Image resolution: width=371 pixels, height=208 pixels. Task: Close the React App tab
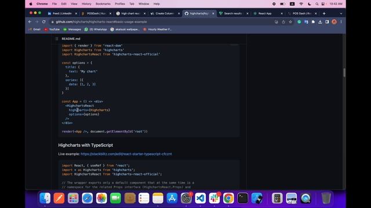pyautogui.click(x=282, y=14)
